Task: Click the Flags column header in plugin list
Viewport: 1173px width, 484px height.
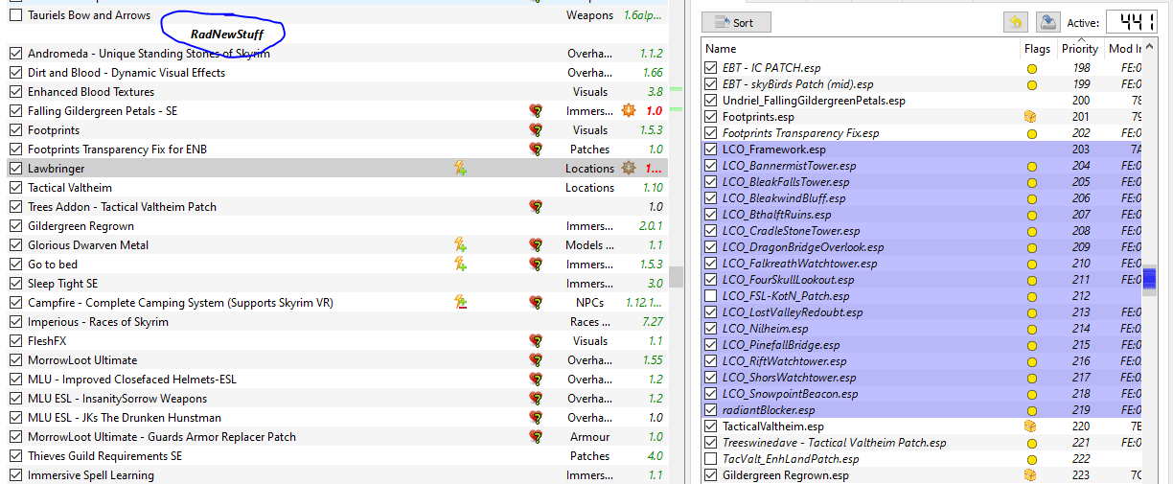Action: pos(1038,48)
